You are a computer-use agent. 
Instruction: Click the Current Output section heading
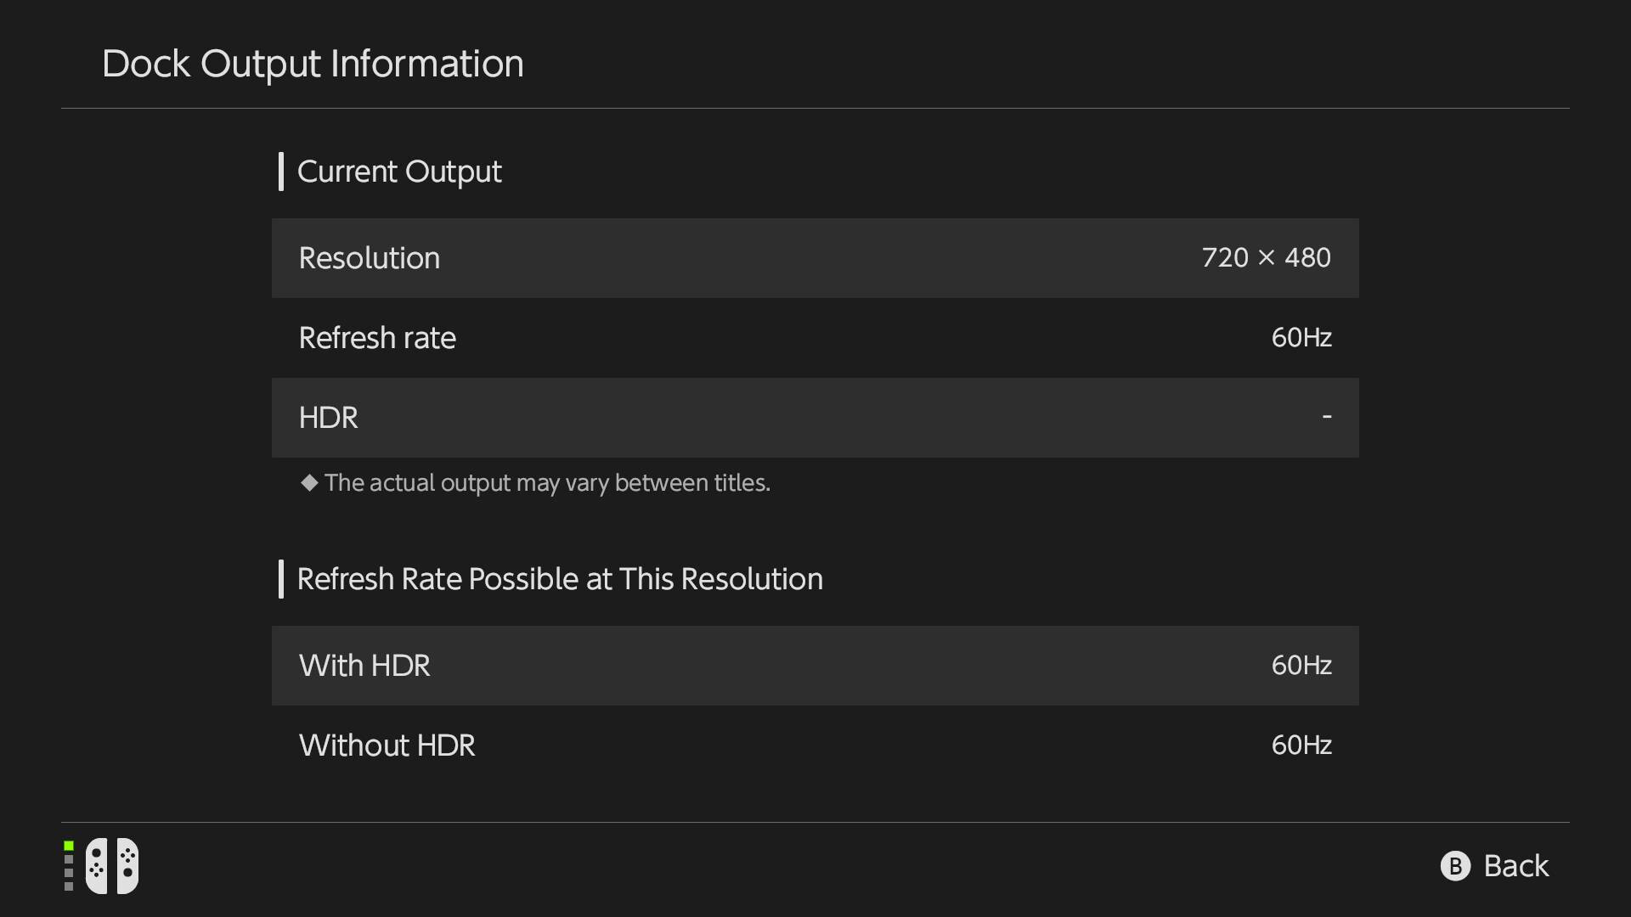(399, 172)
